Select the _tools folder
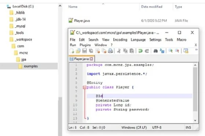 (x=19, y=33)
